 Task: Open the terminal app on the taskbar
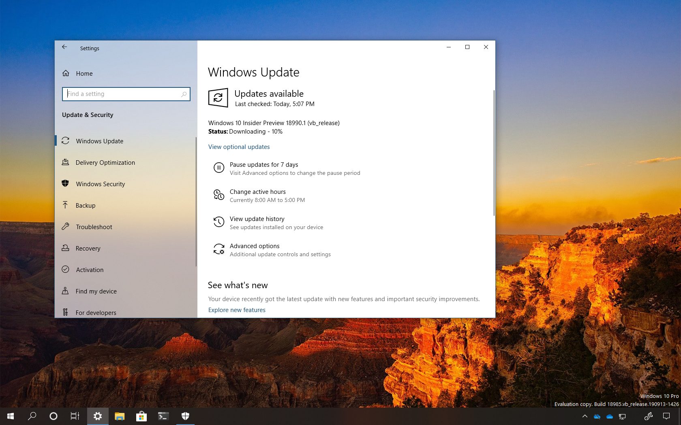pyautogui.click(x=163, y=416)
